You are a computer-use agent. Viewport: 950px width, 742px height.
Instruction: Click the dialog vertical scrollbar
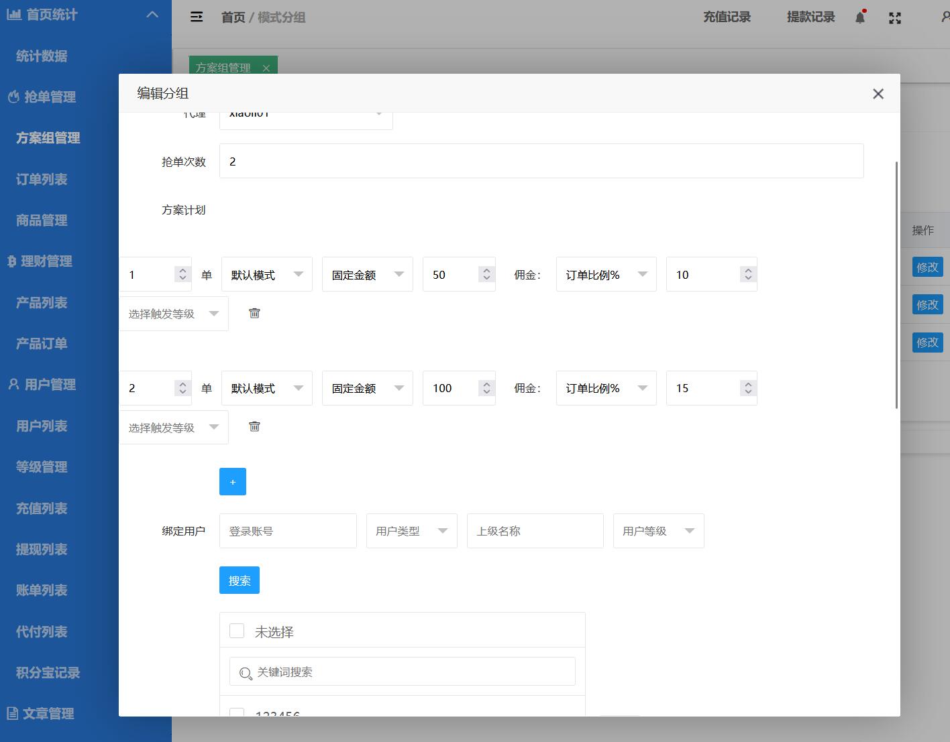[897, 285]
